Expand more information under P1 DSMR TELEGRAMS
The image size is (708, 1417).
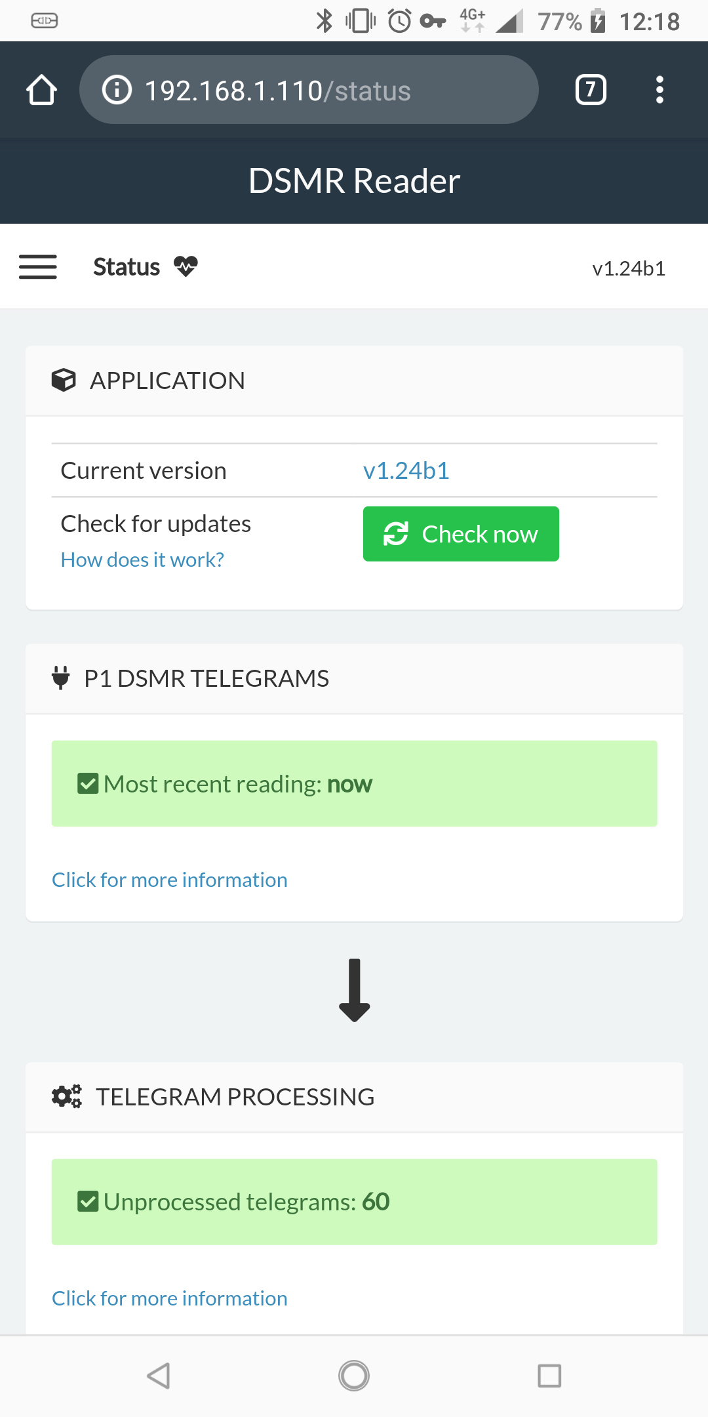coord(169,879)
